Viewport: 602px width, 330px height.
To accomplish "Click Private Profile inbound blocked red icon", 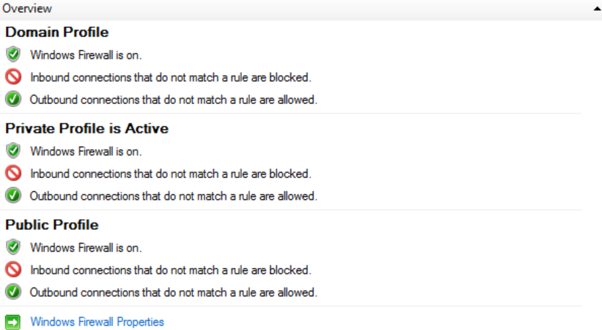I will 13,173.
